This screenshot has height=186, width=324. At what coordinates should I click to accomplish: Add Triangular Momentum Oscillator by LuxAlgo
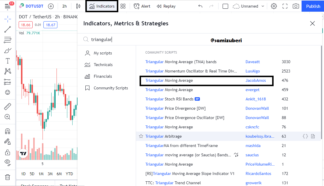click(191, 71)
